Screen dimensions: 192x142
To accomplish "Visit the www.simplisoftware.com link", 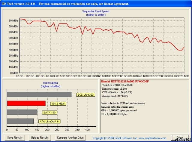I will 152,138.
